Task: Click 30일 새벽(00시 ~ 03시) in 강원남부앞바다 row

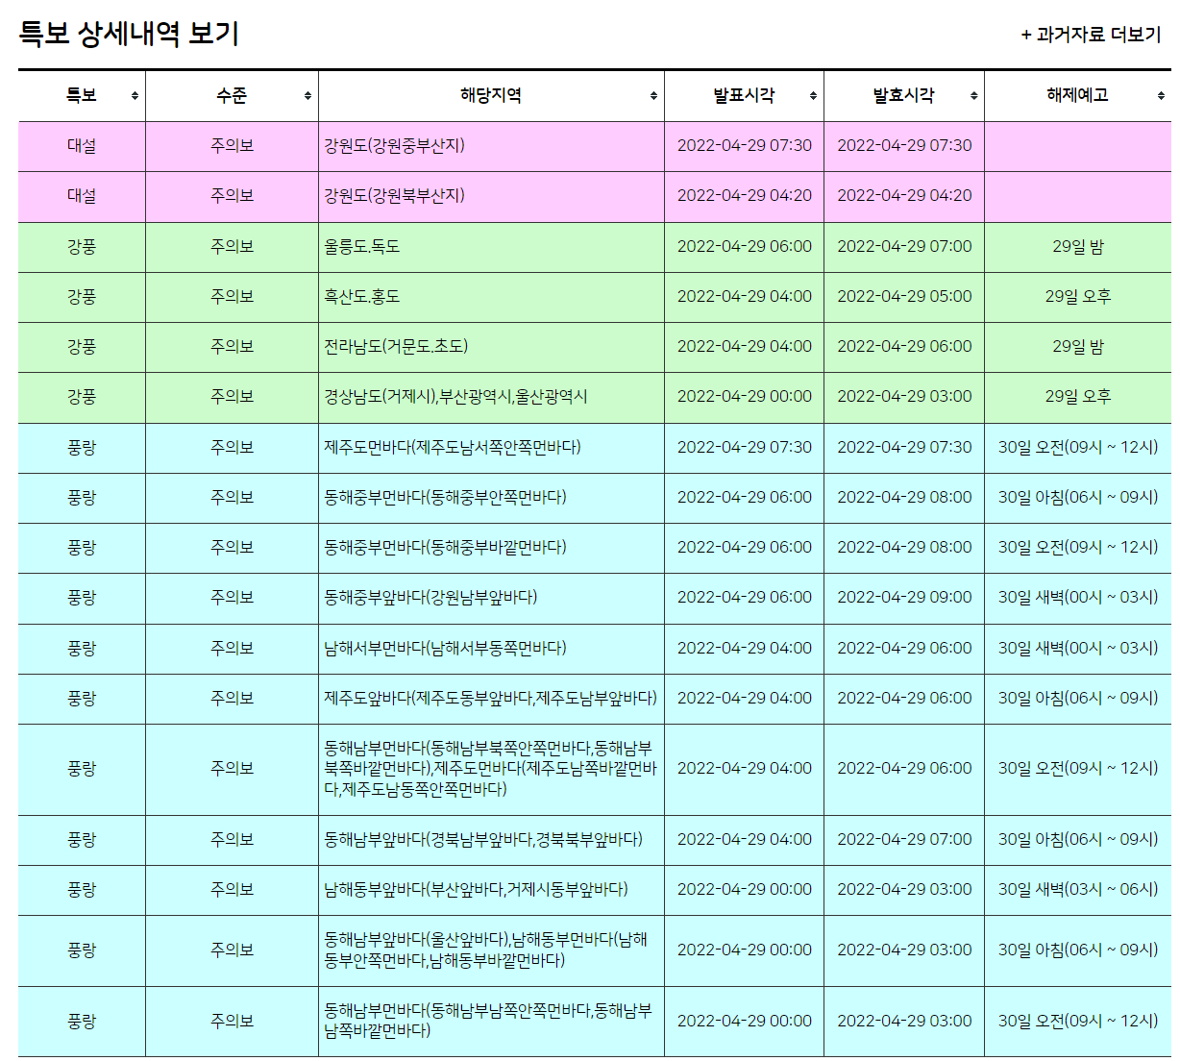Action: point(1078,598)
